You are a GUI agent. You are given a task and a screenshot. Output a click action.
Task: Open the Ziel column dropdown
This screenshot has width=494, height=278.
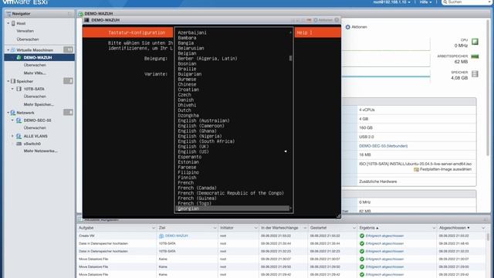click(x=215, y=228)
